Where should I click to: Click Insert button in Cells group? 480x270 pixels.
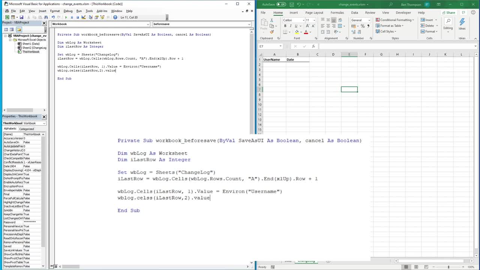coord(429,20)
